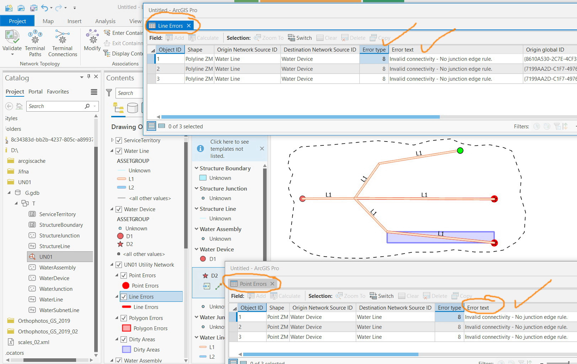
Task: Click the Contents filter funnel icon
Action: 109,93
